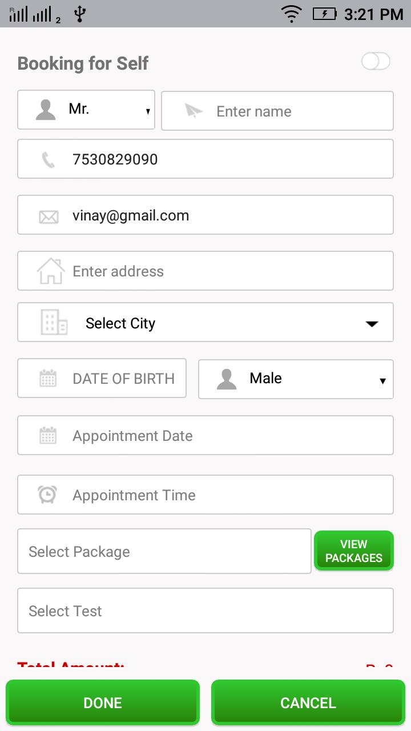
Task: Open the Male gender dropdown
Action: click(x=296, y=379)
